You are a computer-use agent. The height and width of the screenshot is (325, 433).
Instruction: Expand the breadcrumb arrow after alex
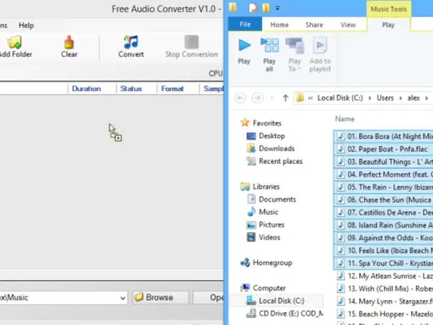coord(427,98)
